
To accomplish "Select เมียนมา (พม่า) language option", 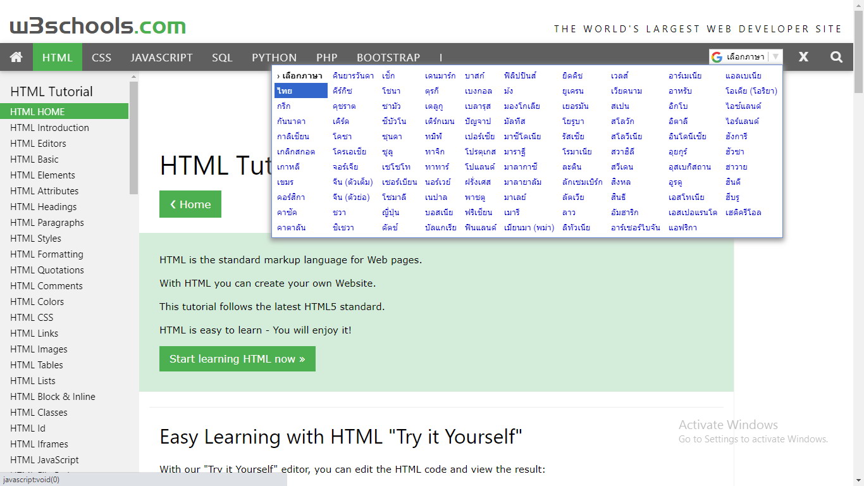I will coord(529,227).
